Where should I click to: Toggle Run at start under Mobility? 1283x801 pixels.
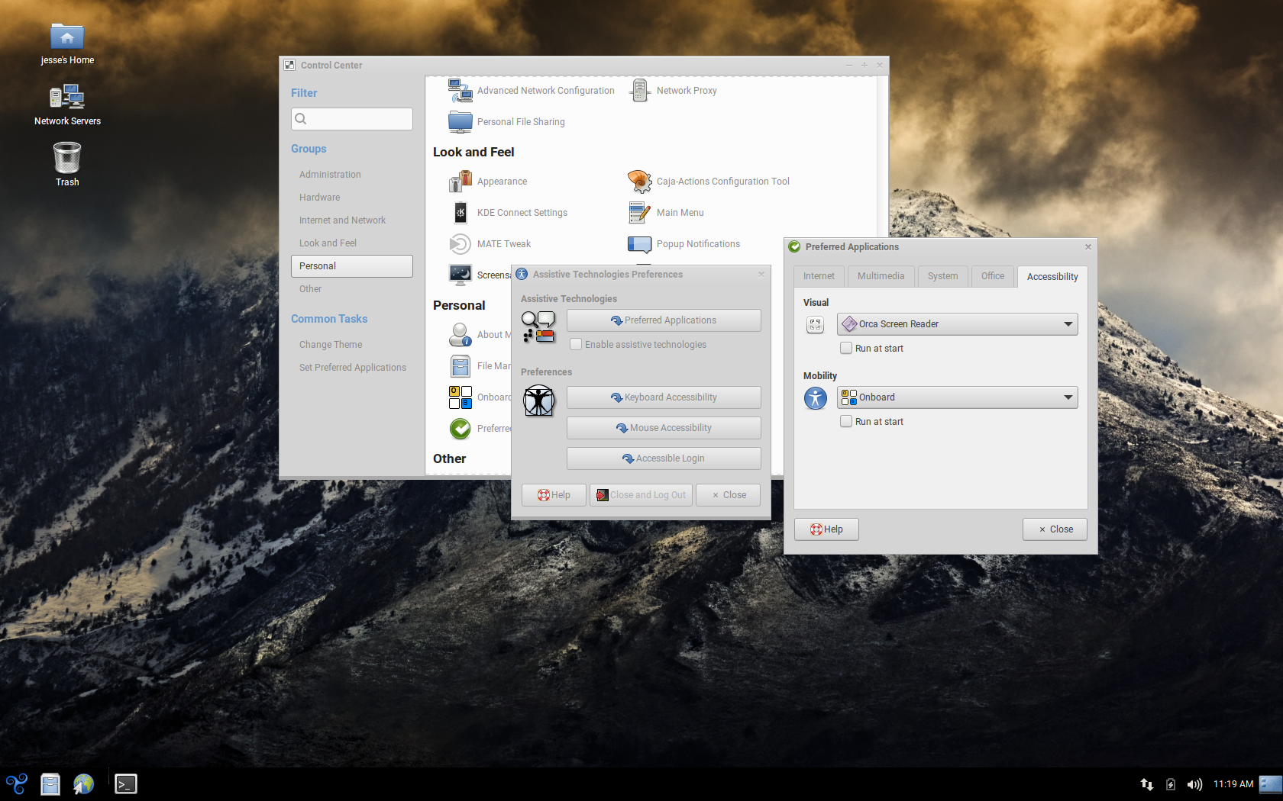click(x=846, y=422)
